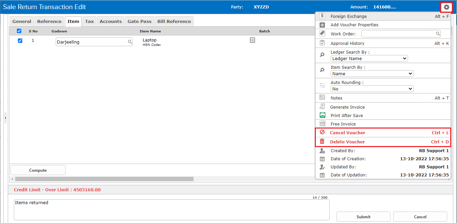Viewport: 457px width, 223px height.
Task: Click the settings gear icon
Action: click(x=446, y=7)
